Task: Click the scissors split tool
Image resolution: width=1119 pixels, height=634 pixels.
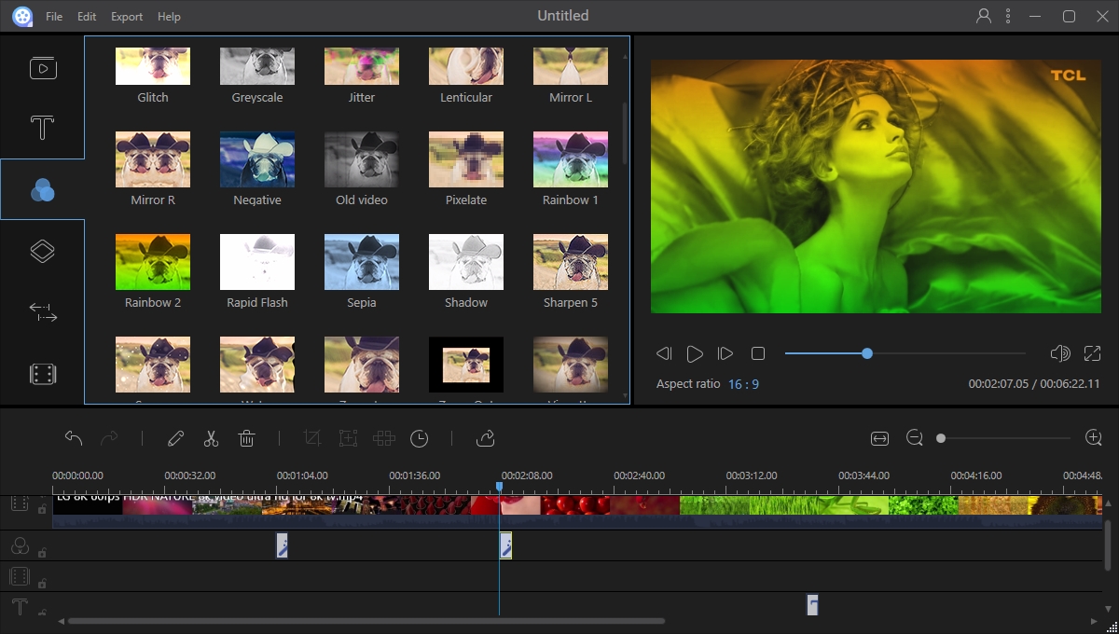Action: click(x=211, y=438)
